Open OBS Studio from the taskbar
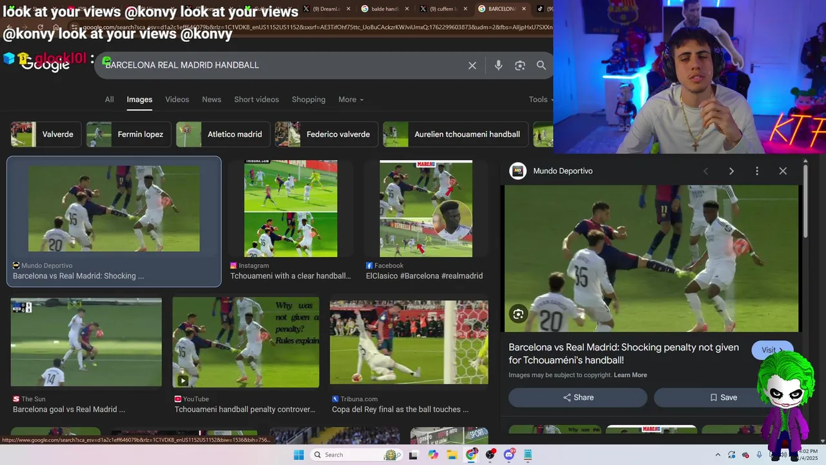Image resolution: width=826 pixels, height=465 pixels. [490, 455]
